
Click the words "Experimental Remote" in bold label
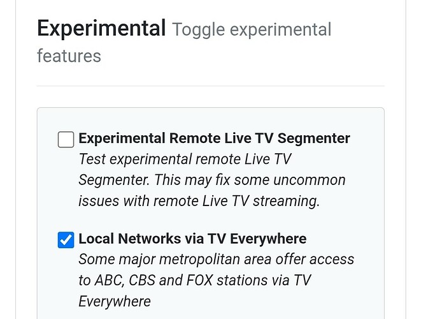150,138
